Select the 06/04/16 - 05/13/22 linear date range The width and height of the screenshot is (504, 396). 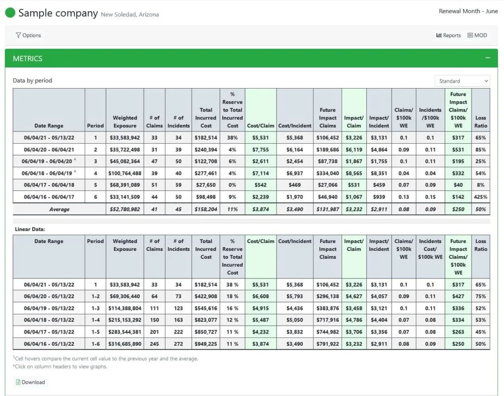point(49,344)
